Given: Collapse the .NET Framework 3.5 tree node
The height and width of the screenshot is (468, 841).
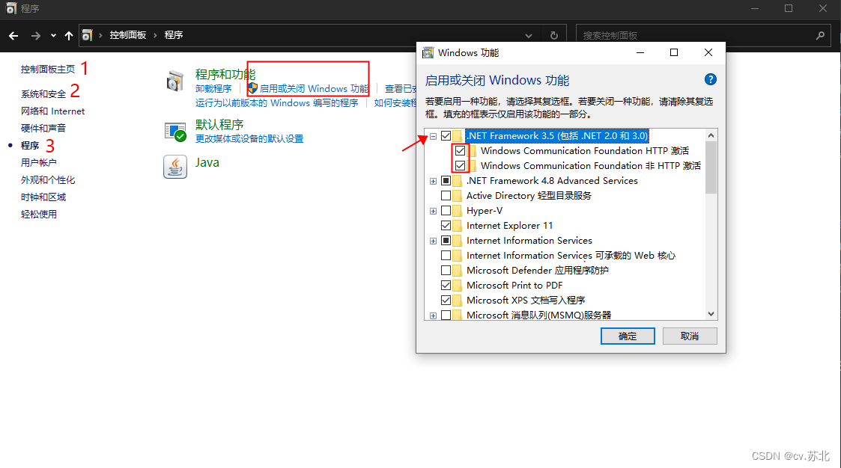Looking at the screenshot, I should 434,136.
